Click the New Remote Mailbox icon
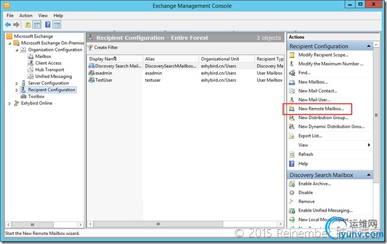This screenshot has width=387, height=244. [292, 109]
